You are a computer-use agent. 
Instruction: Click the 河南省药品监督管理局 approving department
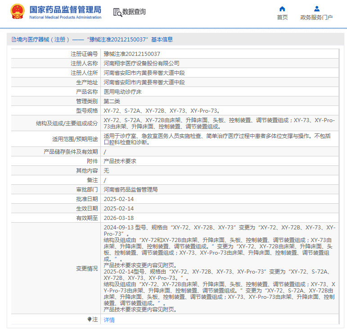click(131, 189)
